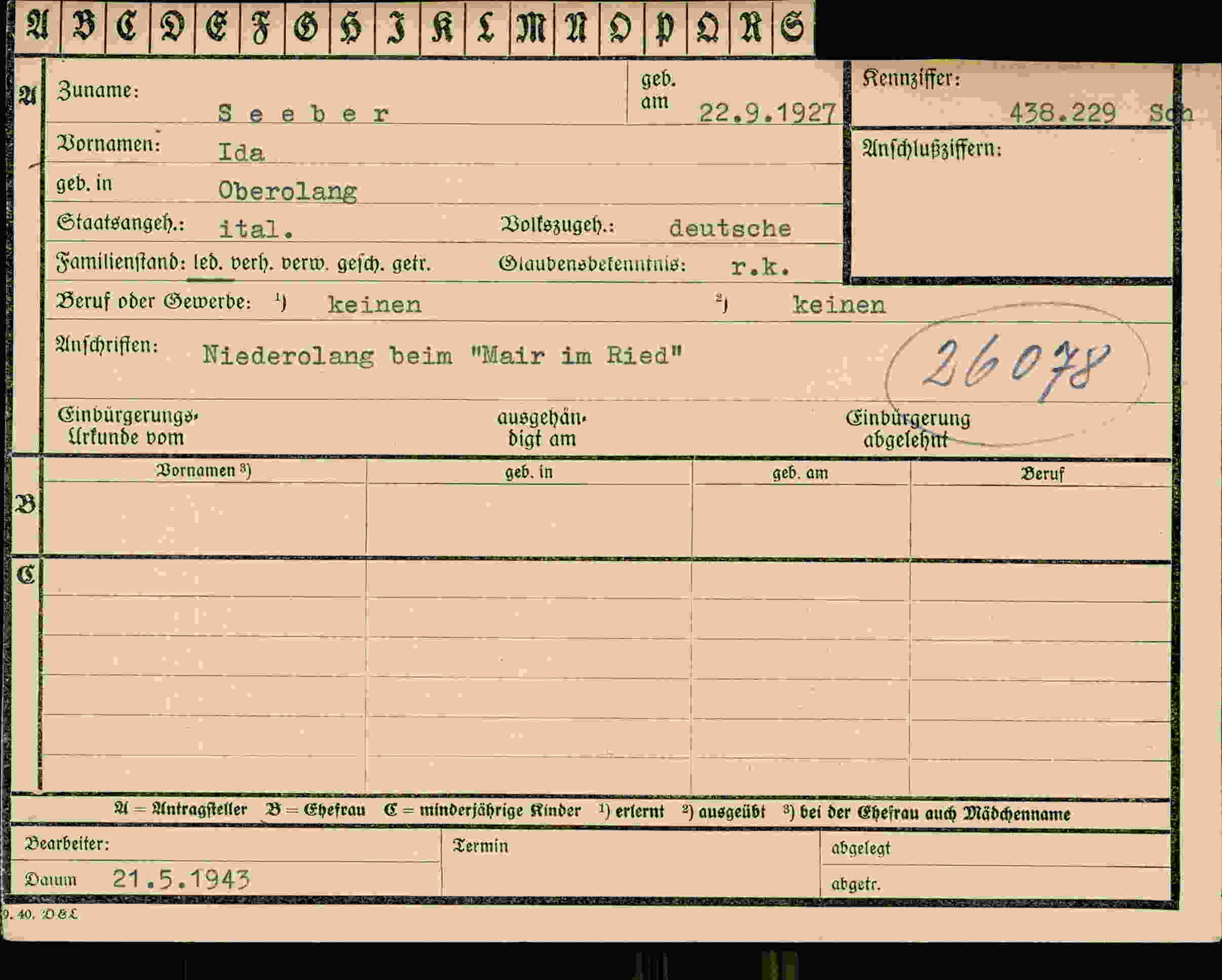Click the handwritten number "26078"
1222x980 pixels.
click(1016, 369)
